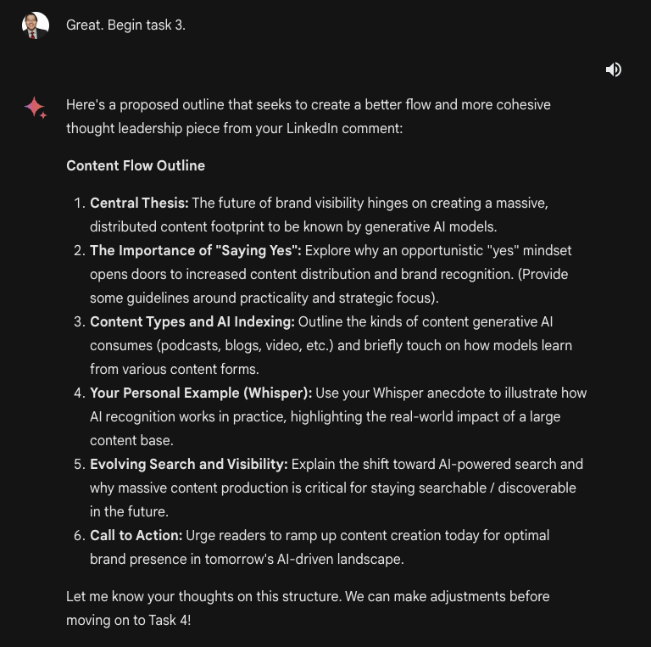The image size is (651, 647).
Task: Click the "(podcasts, blogs, video, etc.)" text
Action: click(245, 345)
